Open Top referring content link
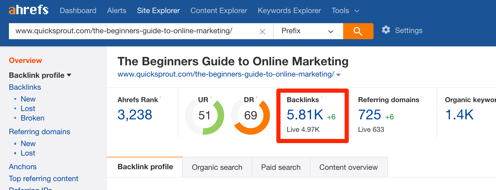The height and width of the screenshot is (190, 496). click(x=43, y=178)
